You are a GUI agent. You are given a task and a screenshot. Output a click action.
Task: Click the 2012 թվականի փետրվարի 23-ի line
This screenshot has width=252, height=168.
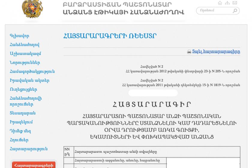point(183,71)
